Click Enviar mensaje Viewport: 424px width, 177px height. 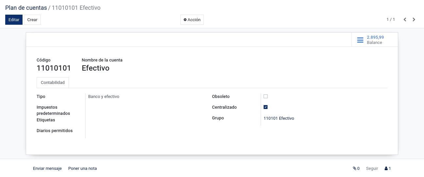pyautogui.click(x=47, y=169)
